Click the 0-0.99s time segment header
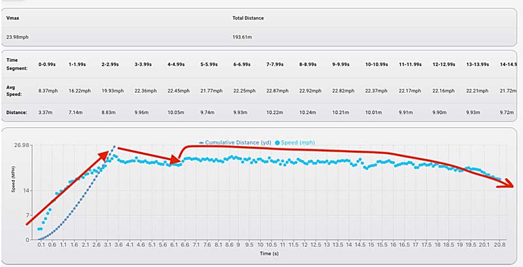Viewport: 523px width, 267px height. point(48,64)
